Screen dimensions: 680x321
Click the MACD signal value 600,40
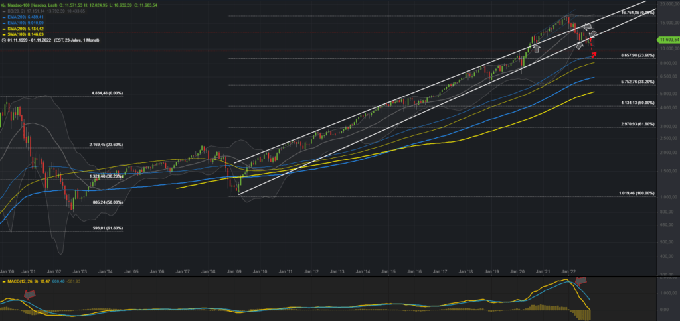point(58,282)
